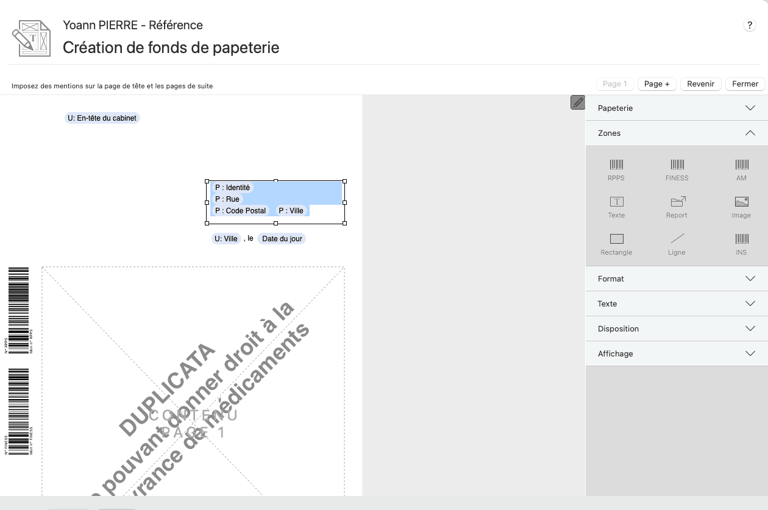This screenshot has height=510, width=768.
Task: Open help with the question mark
Action: click(x=750, y=26)
